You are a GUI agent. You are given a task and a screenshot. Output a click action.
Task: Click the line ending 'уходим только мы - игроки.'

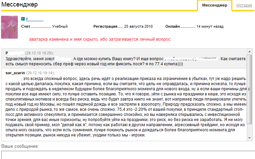pos(76,135)
